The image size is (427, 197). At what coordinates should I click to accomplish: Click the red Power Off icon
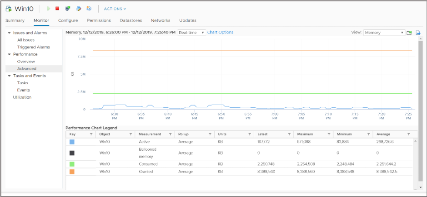point(57,9)
